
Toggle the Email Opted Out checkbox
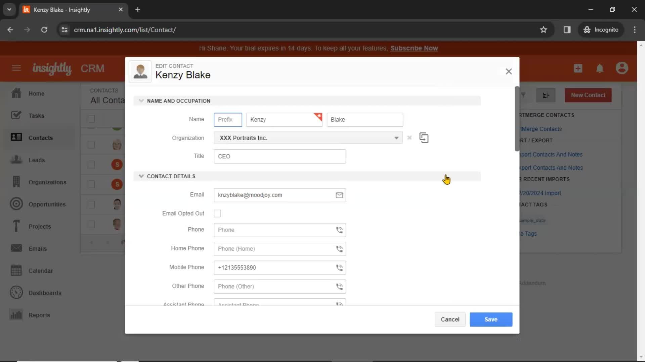tap(217, 214)
